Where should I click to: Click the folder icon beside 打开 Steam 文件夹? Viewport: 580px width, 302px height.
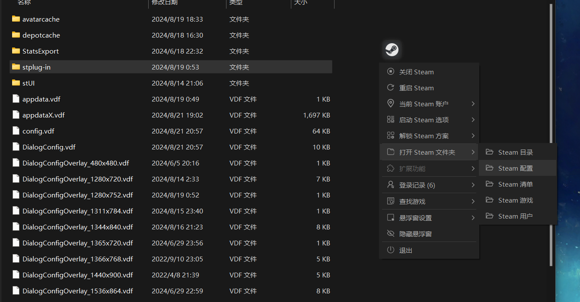[391, 152]
